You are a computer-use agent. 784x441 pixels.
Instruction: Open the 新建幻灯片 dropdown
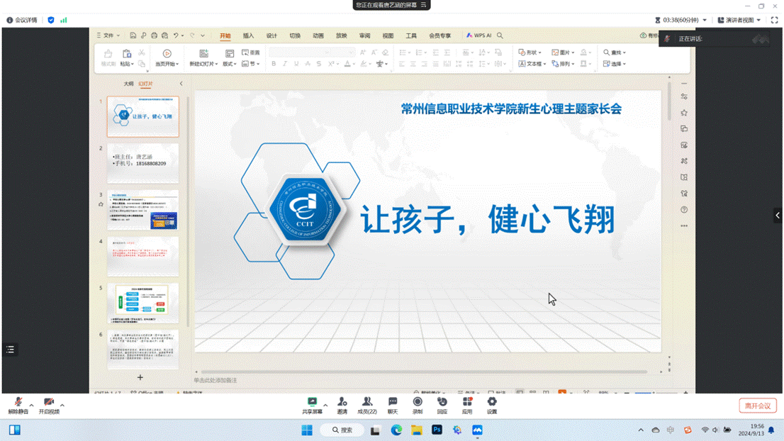point(203,64)
